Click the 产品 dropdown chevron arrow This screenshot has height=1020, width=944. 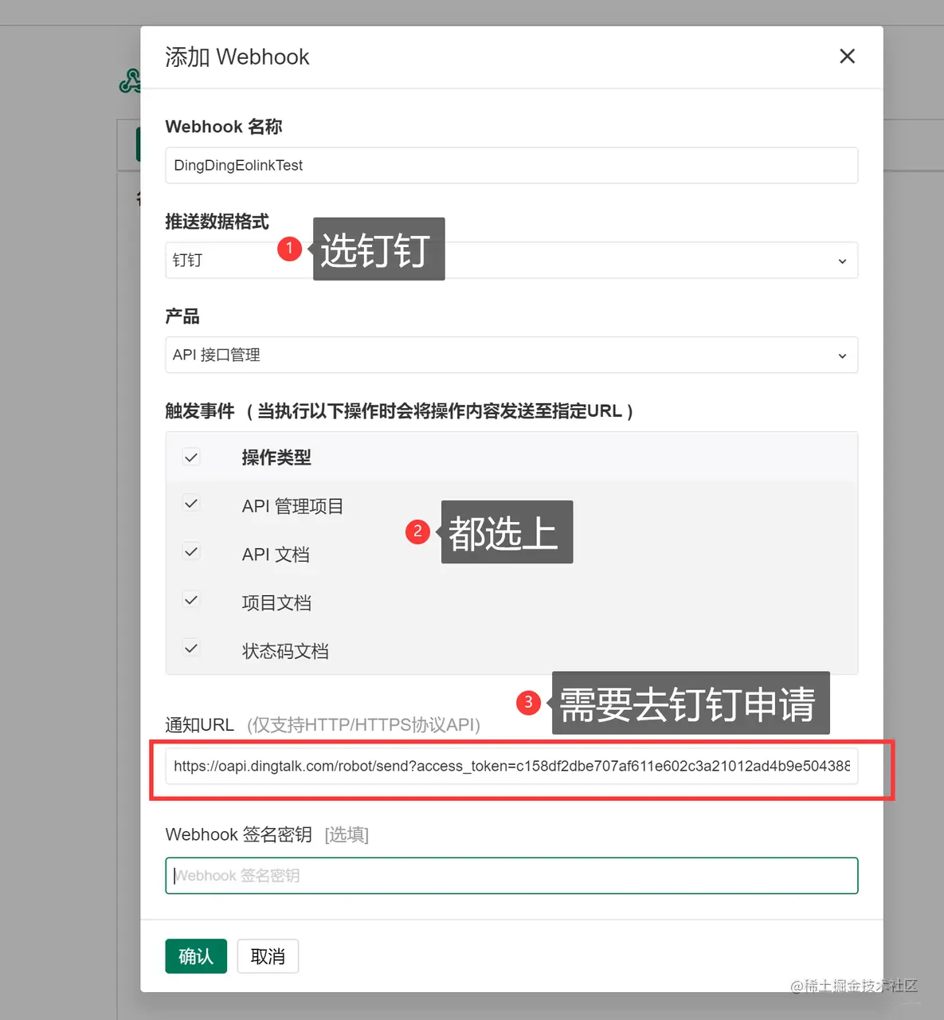842,356
